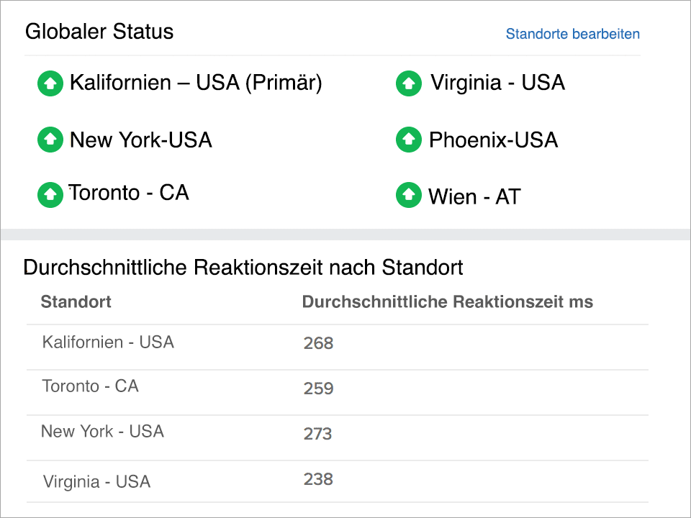This screenshot has height=518, width=691.
Task: Click the green status icon for Kalifornien
Action: [x=50, y=83]
